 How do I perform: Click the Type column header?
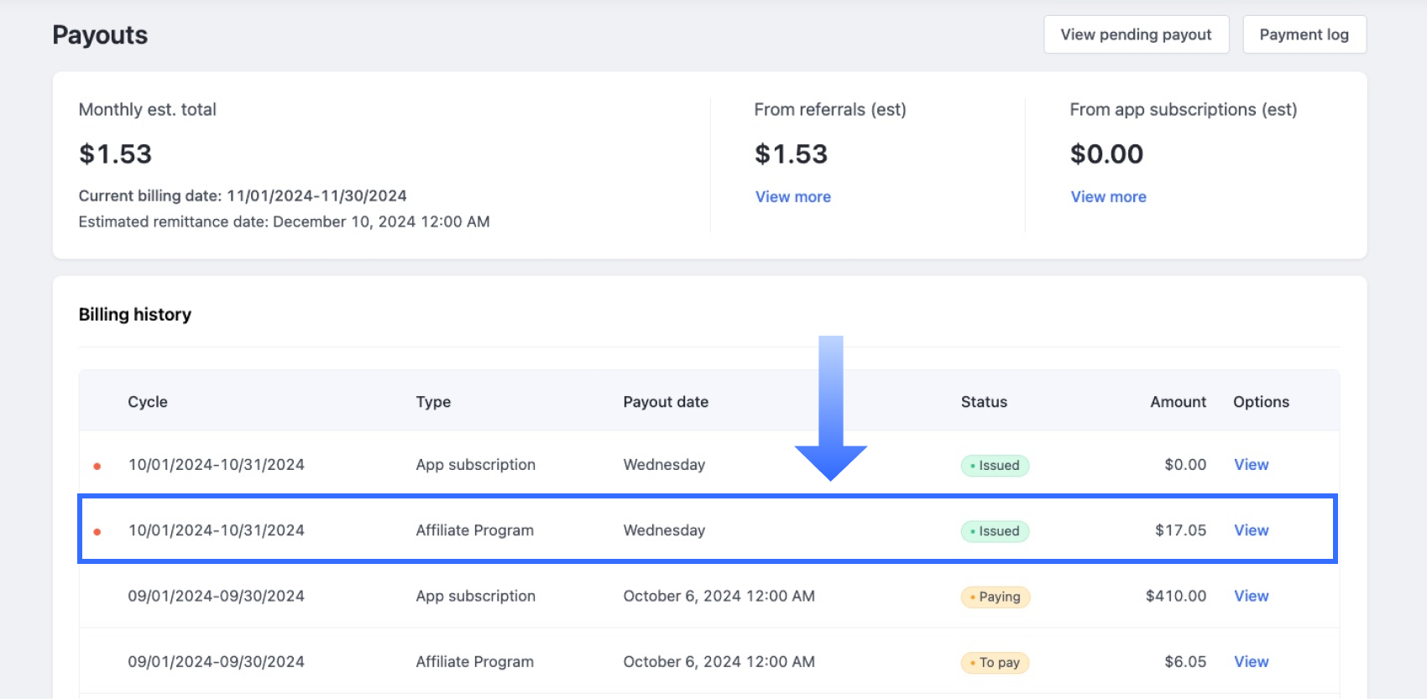(433, 402)
